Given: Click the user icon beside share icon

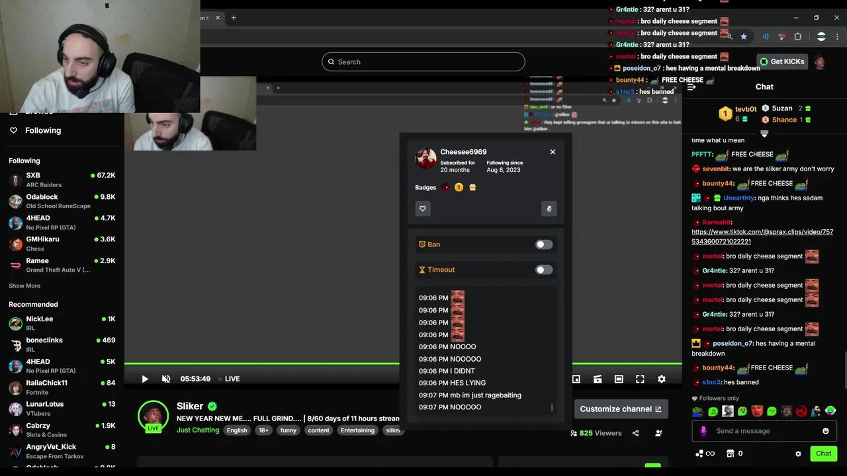Looking at the screenshot, I should pyautogui.click(x=658, y=434).
